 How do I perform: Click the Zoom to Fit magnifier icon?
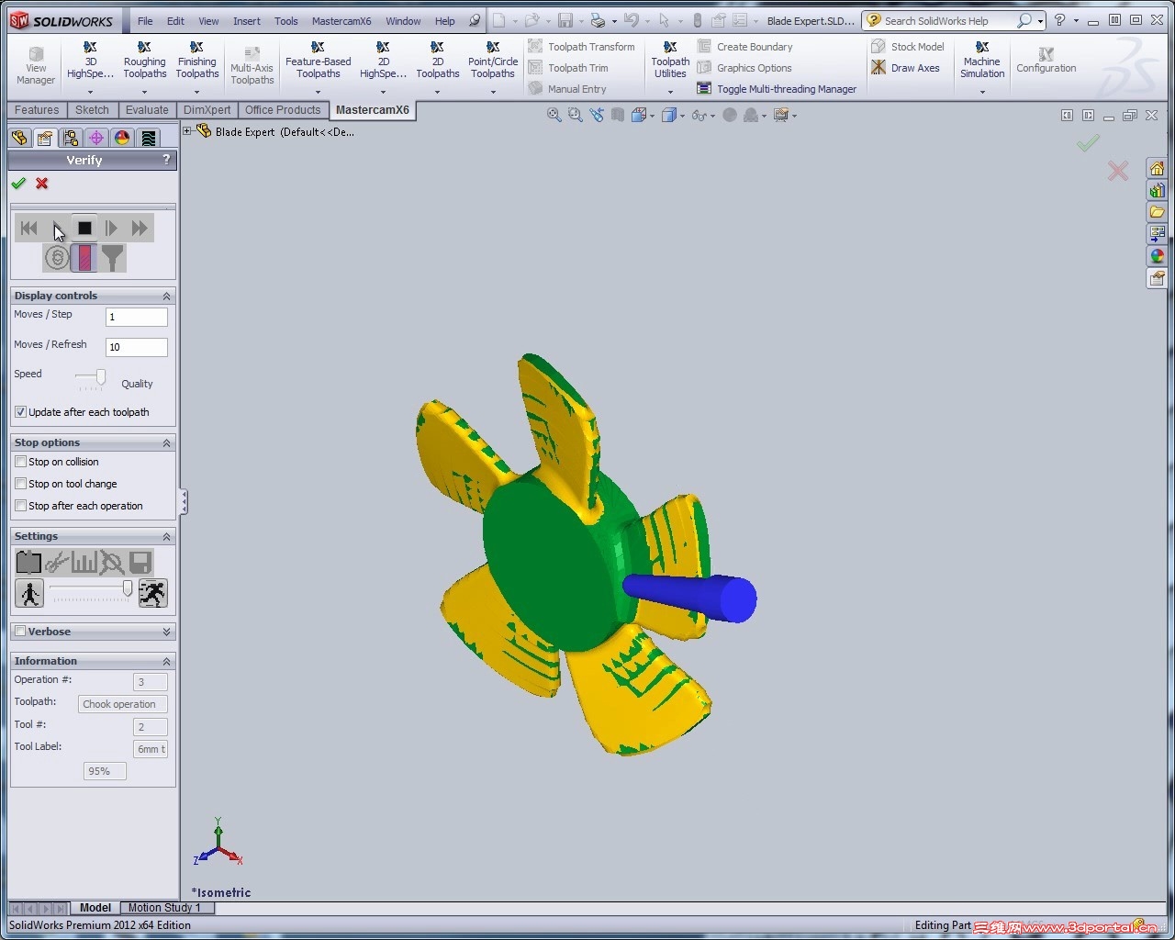(554, 115)
